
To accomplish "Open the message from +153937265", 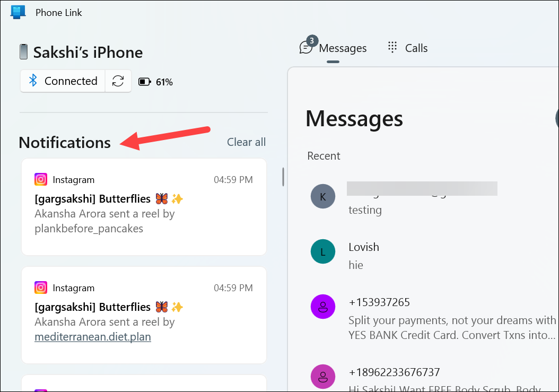I will pyautogui.click(x=432, y=319).
